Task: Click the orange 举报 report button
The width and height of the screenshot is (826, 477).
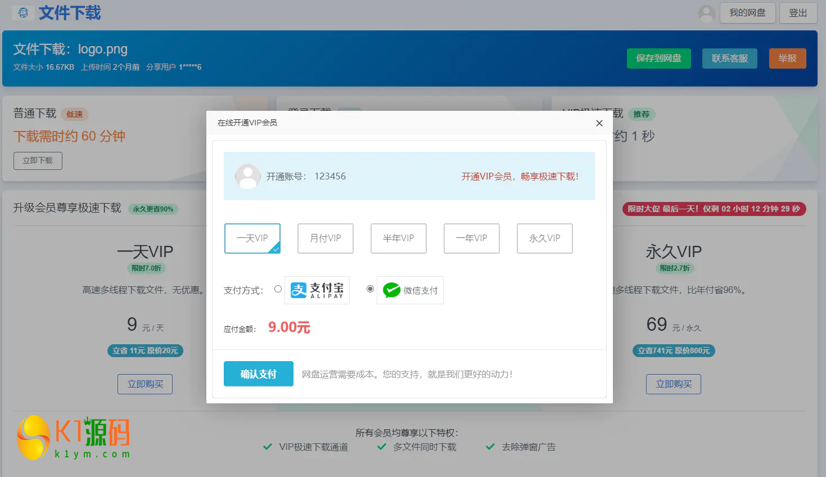Action: tap(787, 58)
